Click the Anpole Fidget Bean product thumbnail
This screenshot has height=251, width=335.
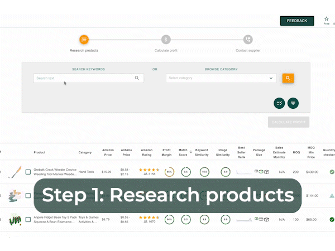tap(15, 219)
